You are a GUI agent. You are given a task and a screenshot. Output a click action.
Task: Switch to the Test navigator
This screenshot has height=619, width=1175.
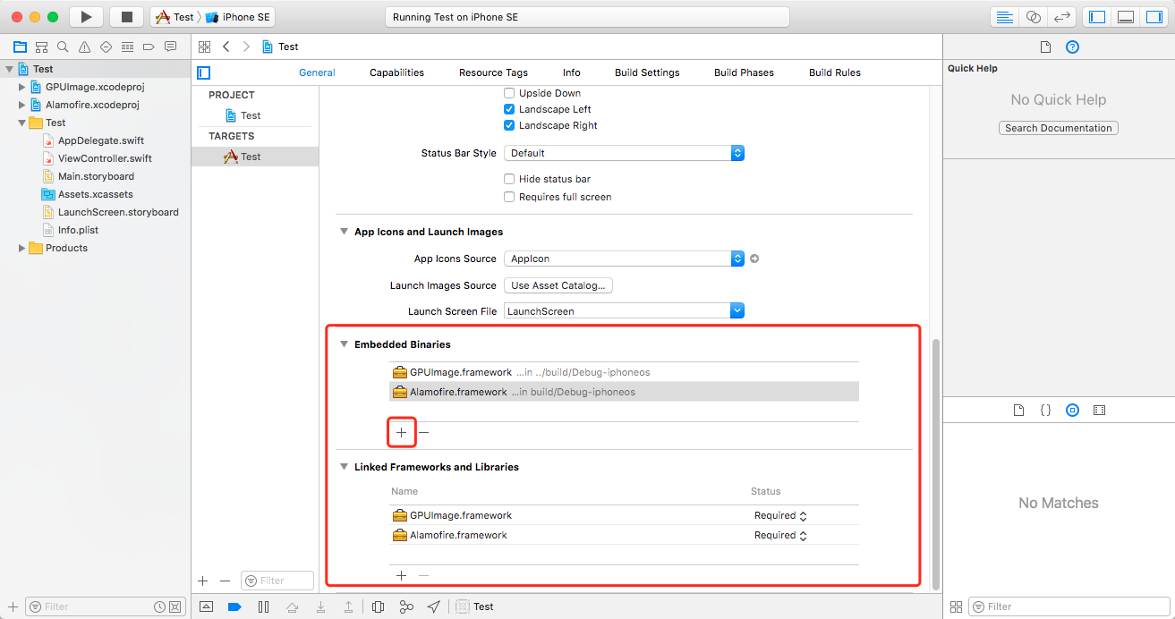click(106, 47)
